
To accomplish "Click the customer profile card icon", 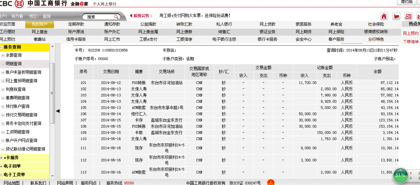I will (408, 16).
